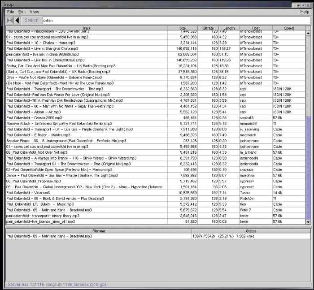Sort results by Bitrate column header
The image size is (314, 290).
pos(208,28)
